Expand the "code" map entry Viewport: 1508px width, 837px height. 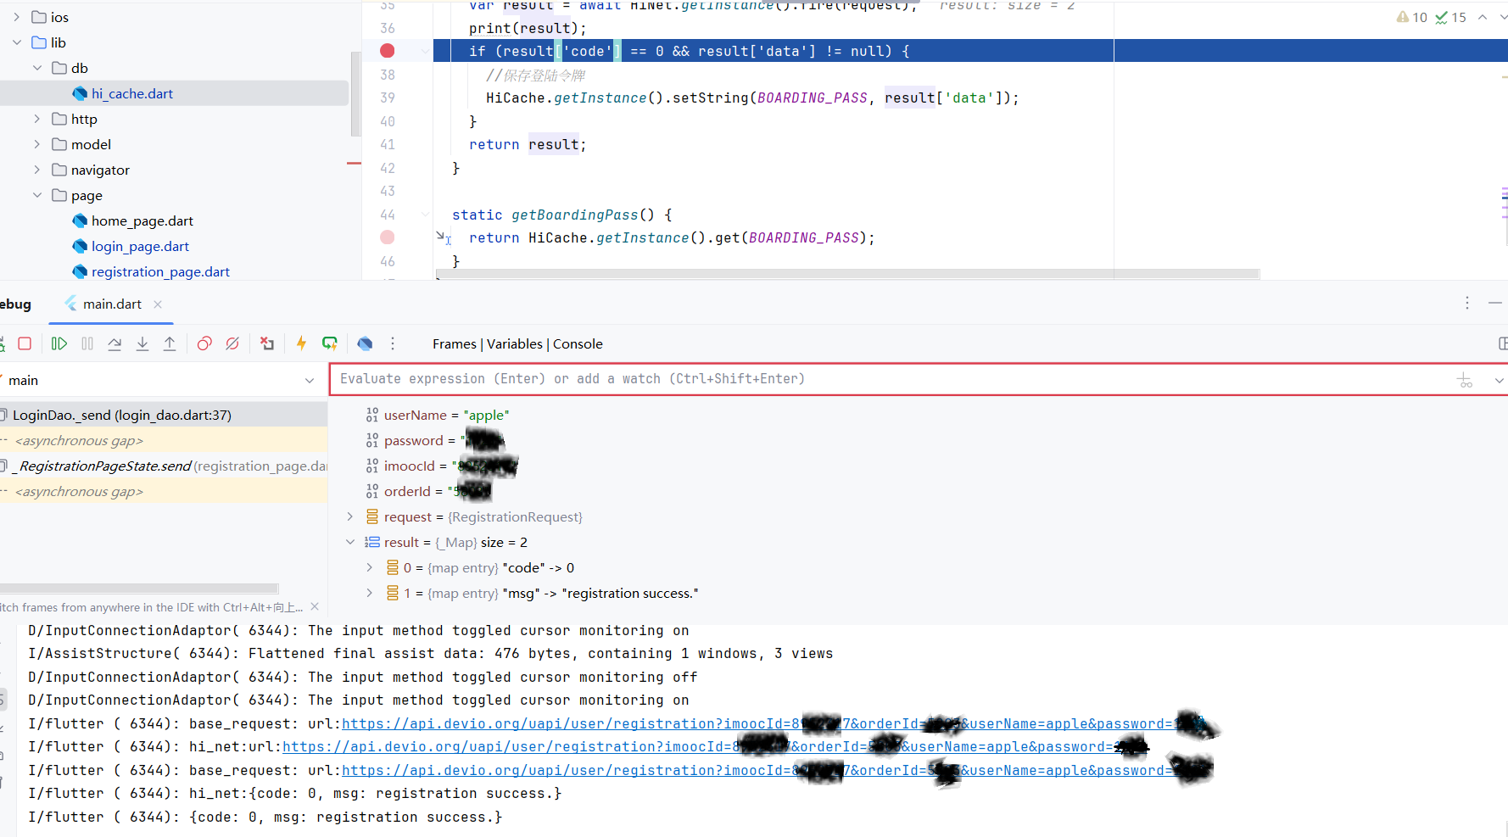(x=370, y=567)
